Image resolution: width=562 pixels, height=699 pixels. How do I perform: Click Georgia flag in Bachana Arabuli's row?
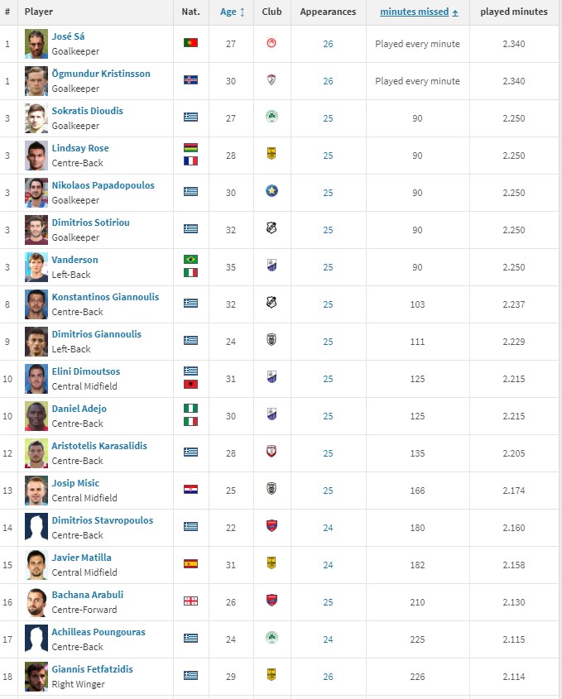click(x=190, y=601)
